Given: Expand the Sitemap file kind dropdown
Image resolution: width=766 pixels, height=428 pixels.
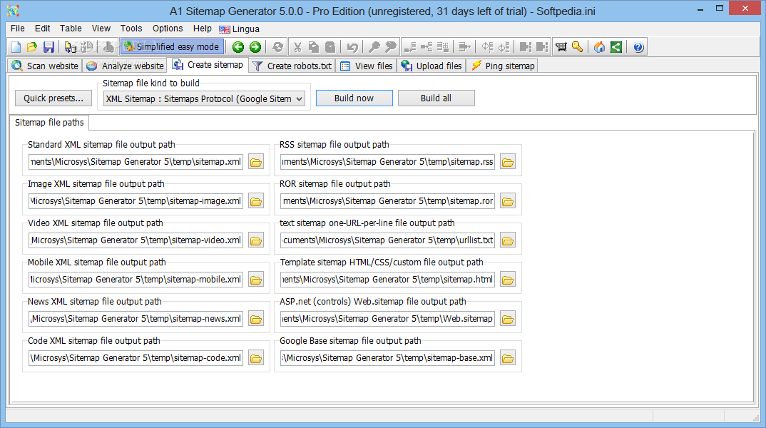Looking at the screenshot, I should click(x=299, y=98).
